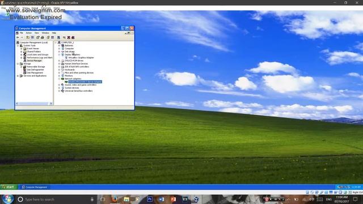Expand the Batteries device category
This screenshot has width=363, height=204.
(x=59, y=45)
